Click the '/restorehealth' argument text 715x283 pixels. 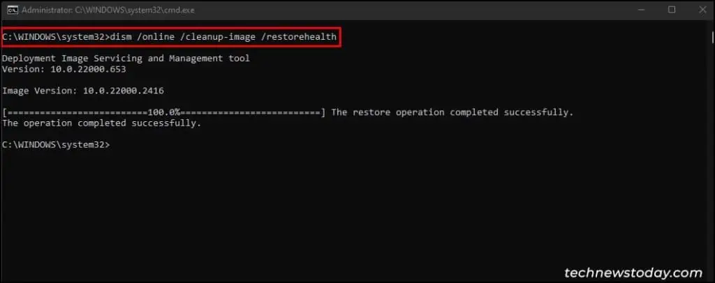point(299,37)
